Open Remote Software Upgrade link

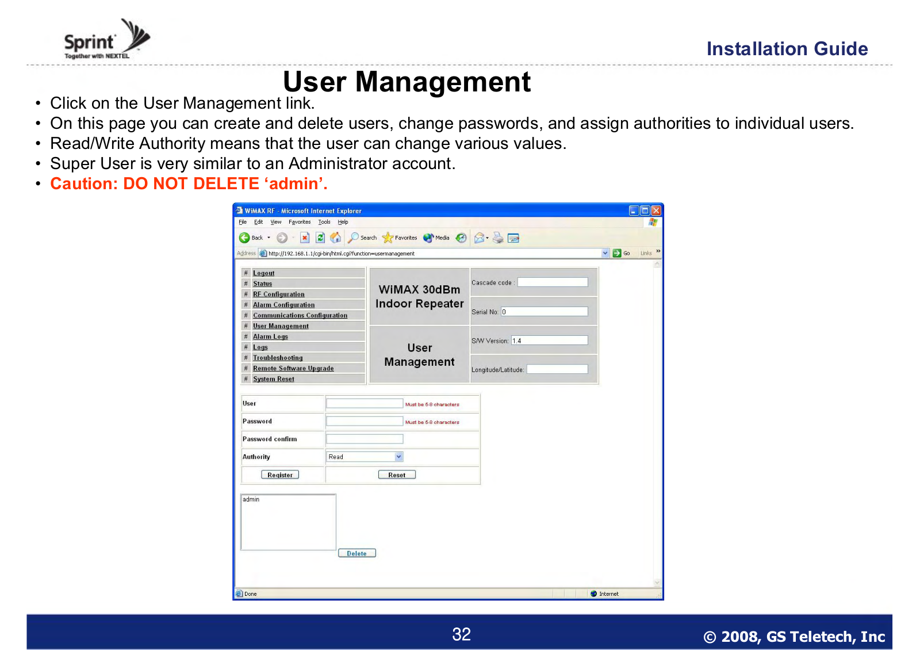point(293,368)
